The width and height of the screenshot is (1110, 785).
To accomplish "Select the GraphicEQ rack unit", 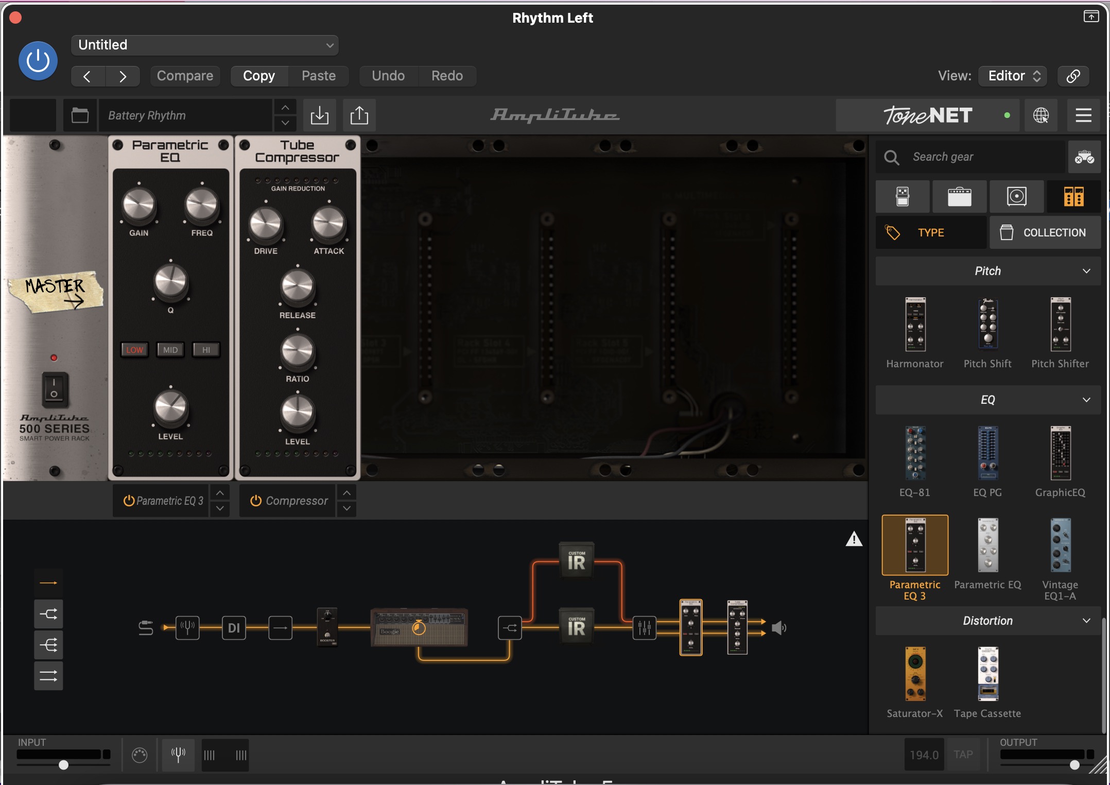I will [1060, 462].
